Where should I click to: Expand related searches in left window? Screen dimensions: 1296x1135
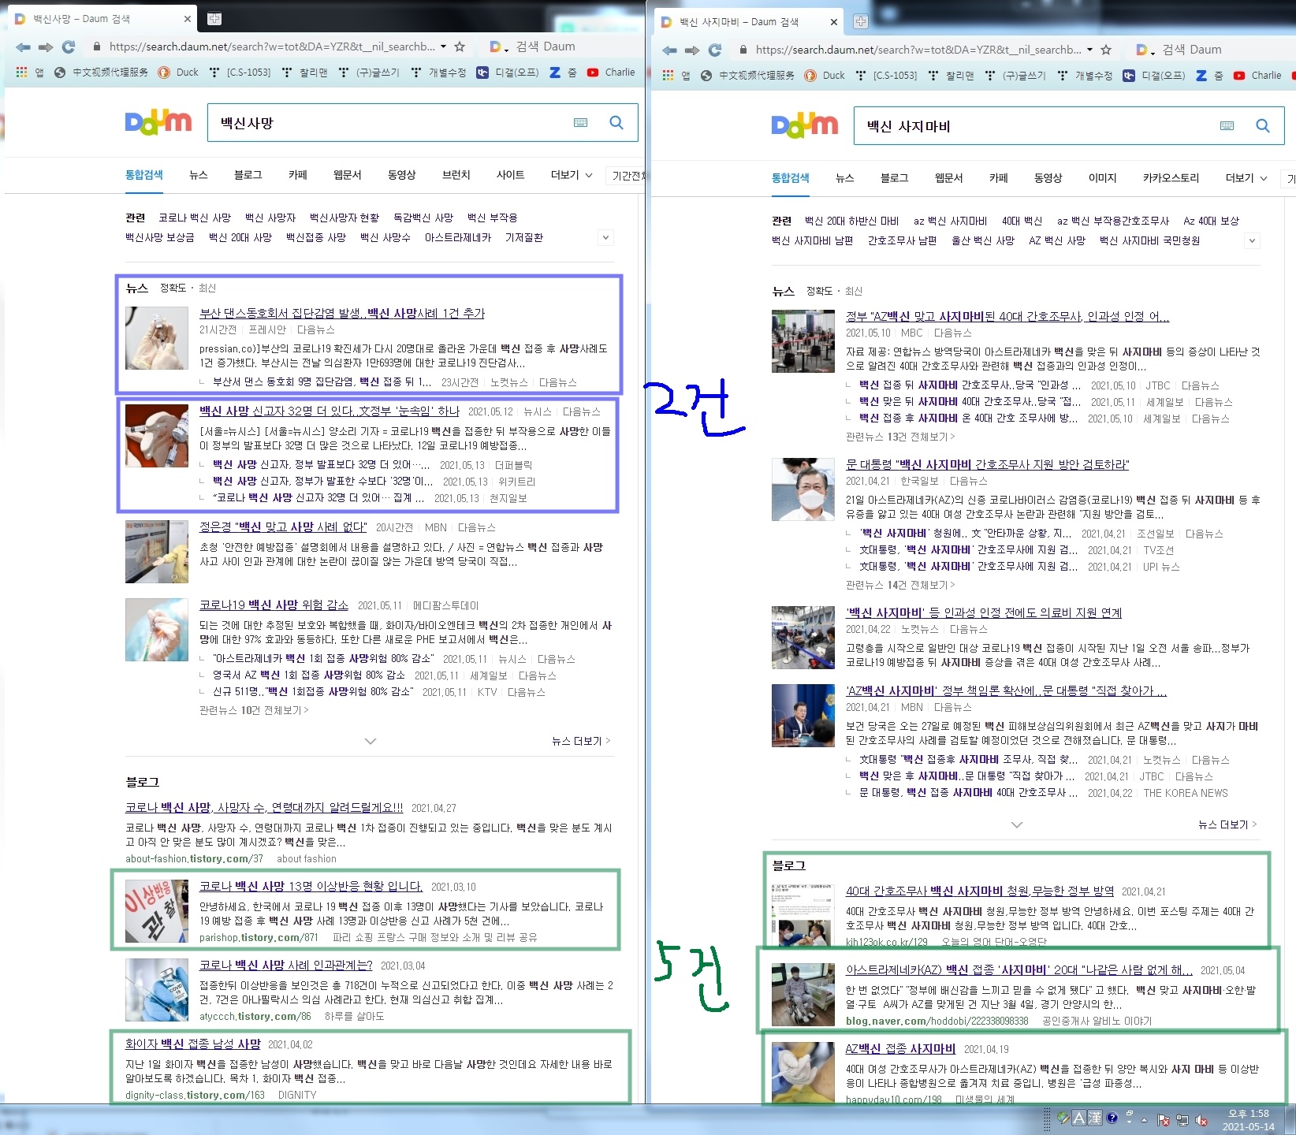pyautogui.click(x=605, y=237)
